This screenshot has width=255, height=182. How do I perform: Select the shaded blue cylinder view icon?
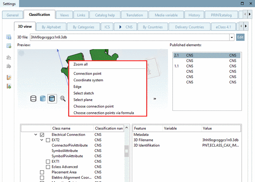coord(42,99)
